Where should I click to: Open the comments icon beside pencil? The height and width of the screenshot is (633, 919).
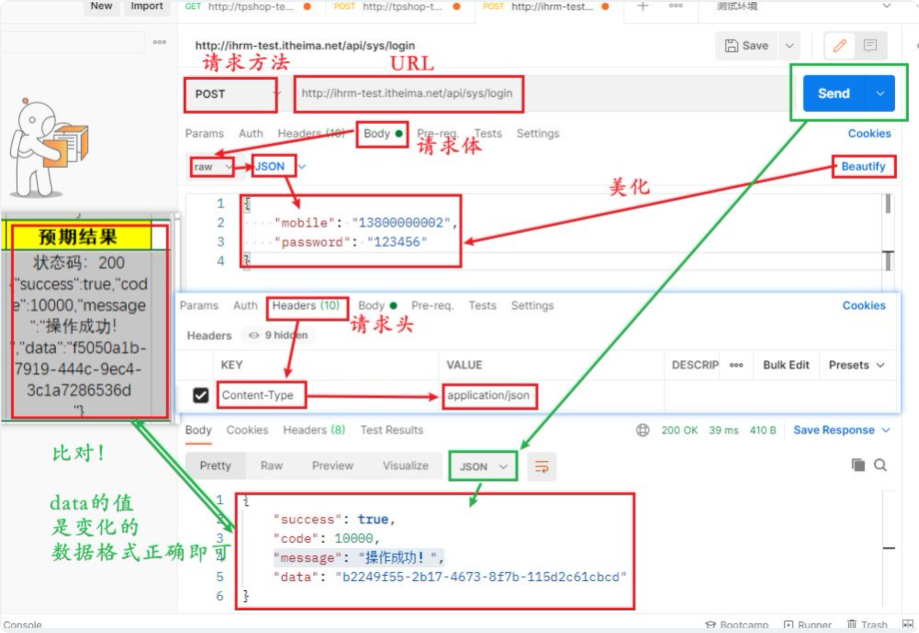coord(870,46)
